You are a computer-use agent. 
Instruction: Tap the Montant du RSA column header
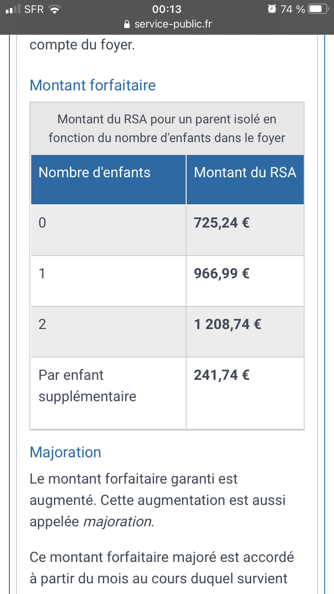(245, 173)
